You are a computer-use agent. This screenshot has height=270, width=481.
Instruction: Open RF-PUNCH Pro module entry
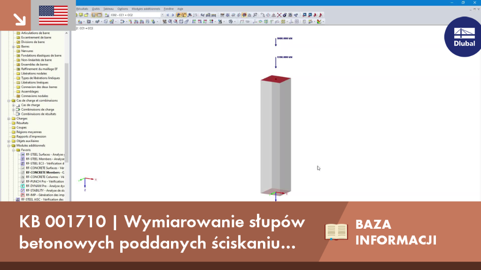45,181
